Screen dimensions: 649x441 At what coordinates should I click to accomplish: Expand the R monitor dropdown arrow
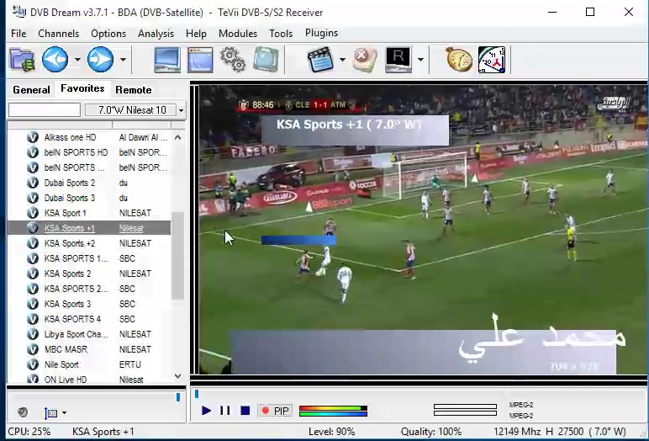tap(420, 60)
